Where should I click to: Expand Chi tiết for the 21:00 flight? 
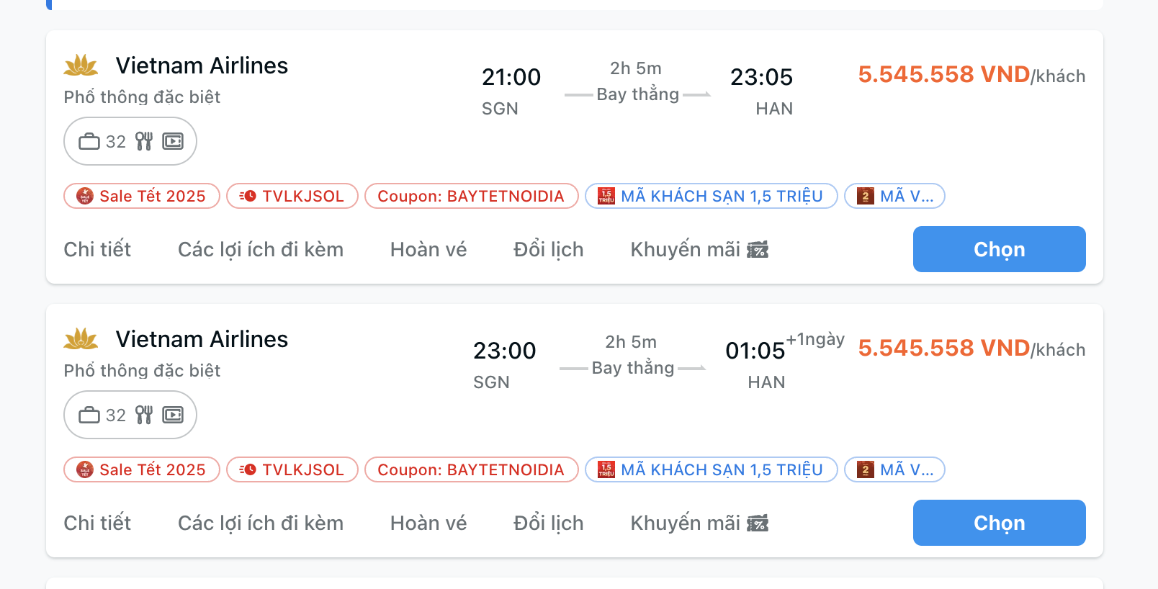coord(97,249)
